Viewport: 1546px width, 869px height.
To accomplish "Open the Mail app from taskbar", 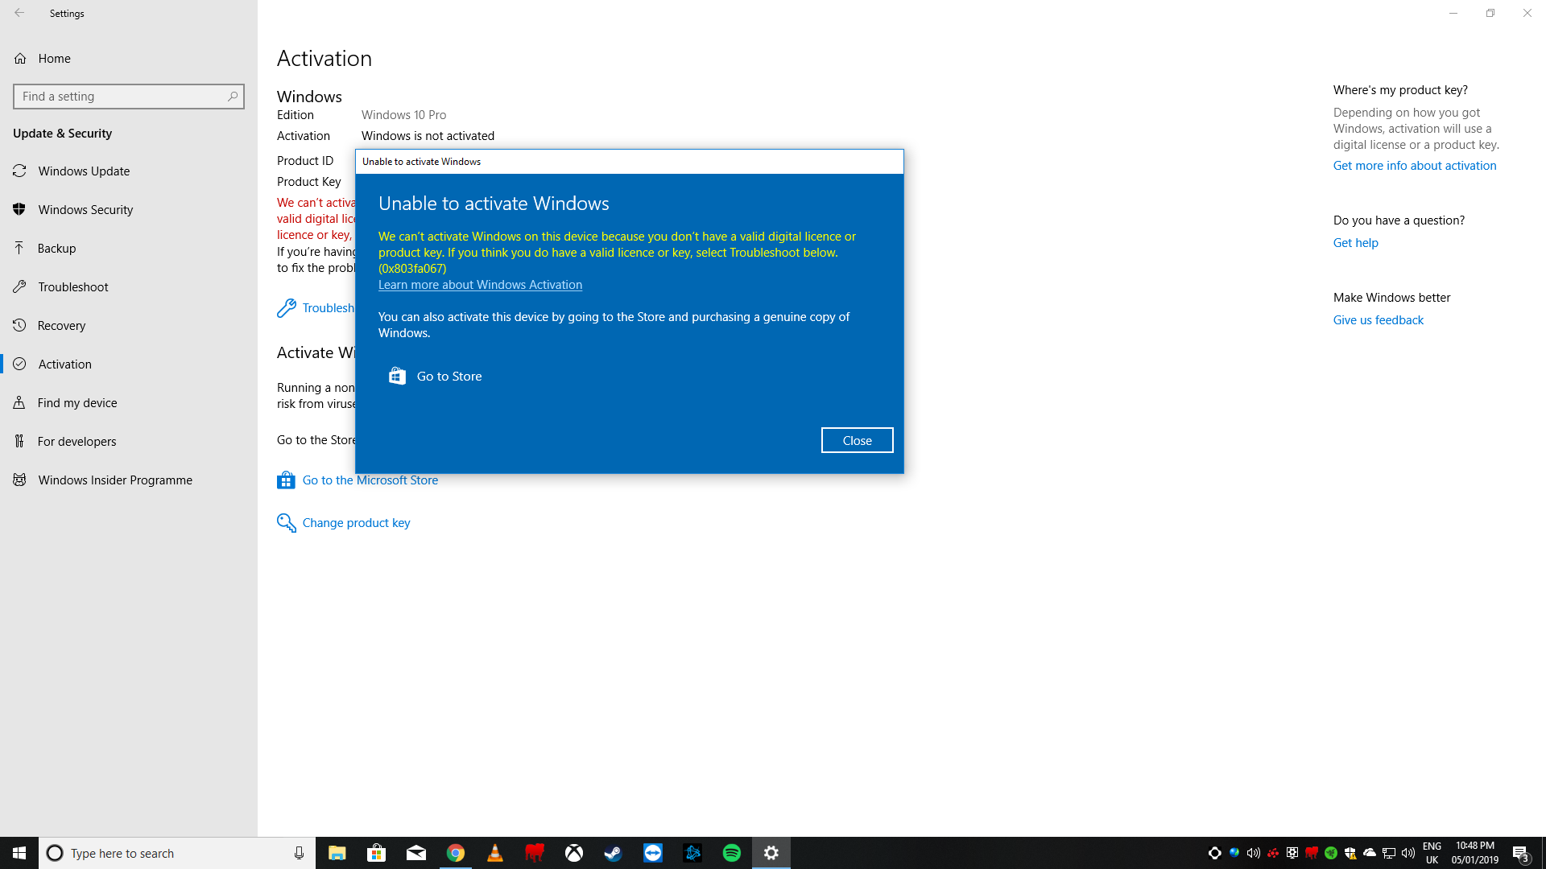I will pos(416,853).
